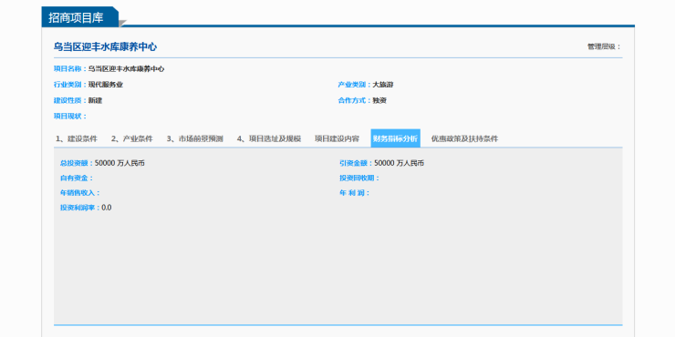This screenshot has width=675, height=337.
Task: Open the 4、项目选址及规模 tab
Action: pyautogui.click(x=269, y=138)
